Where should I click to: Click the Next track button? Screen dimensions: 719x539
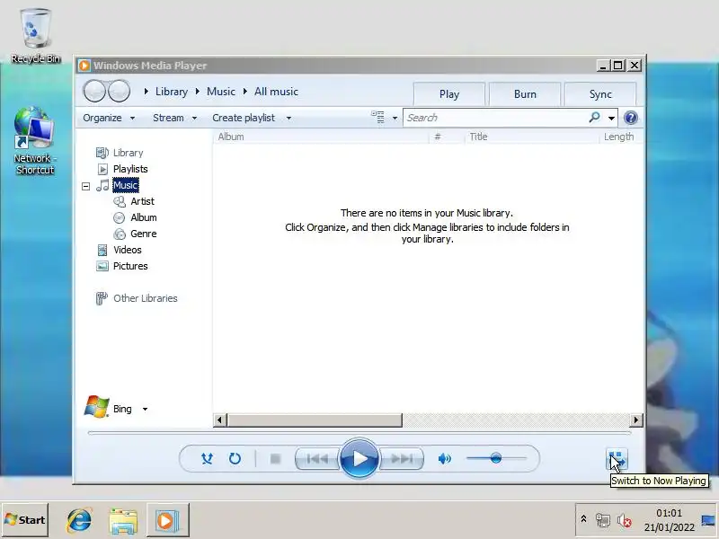coord(402,458)
